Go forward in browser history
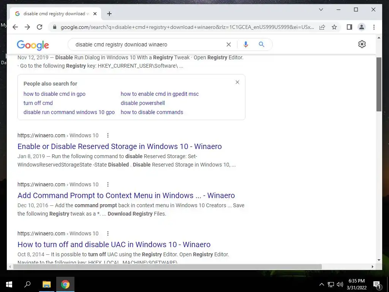The width and height of the screenshot is (389, 292). click(x=27, y=27)
